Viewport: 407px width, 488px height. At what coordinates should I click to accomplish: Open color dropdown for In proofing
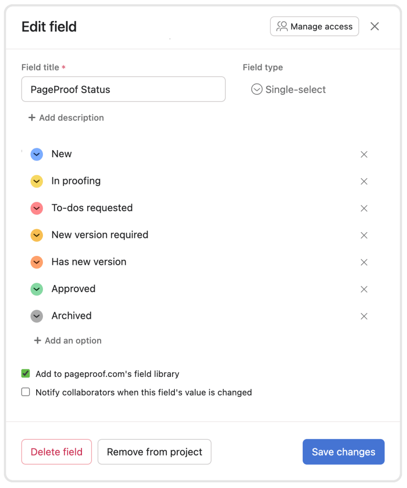click(x=37, y=182)
